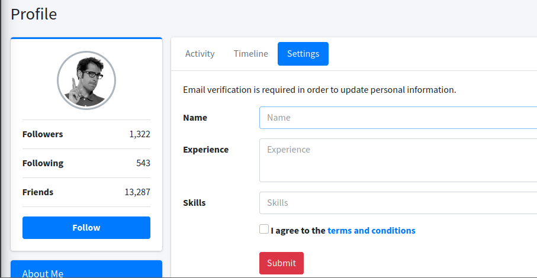Select the Settings tab
This screenshot has width=537, height=278.
(x=303, y=54)
